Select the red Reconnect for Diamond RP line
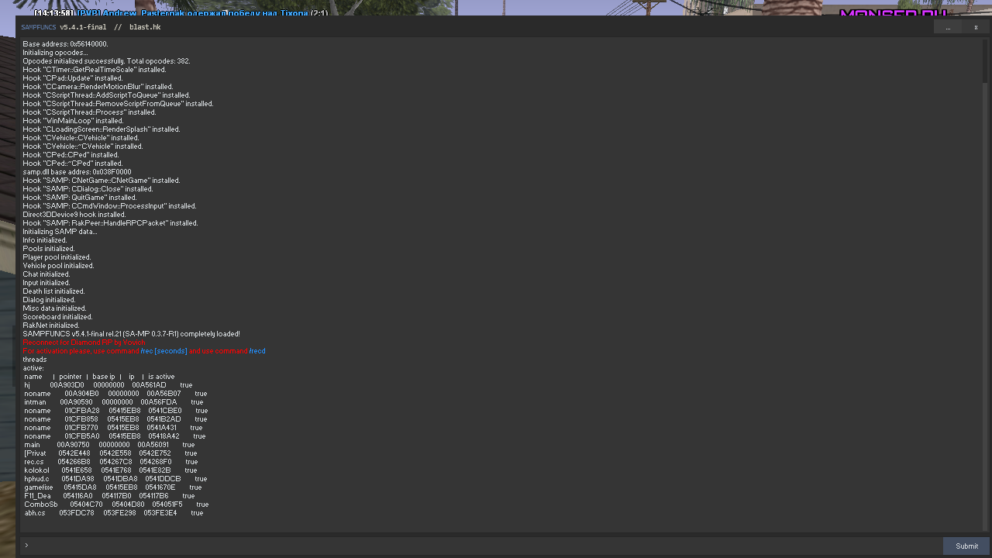Viewport: 992px width, 558px height. tap(84, 343)
